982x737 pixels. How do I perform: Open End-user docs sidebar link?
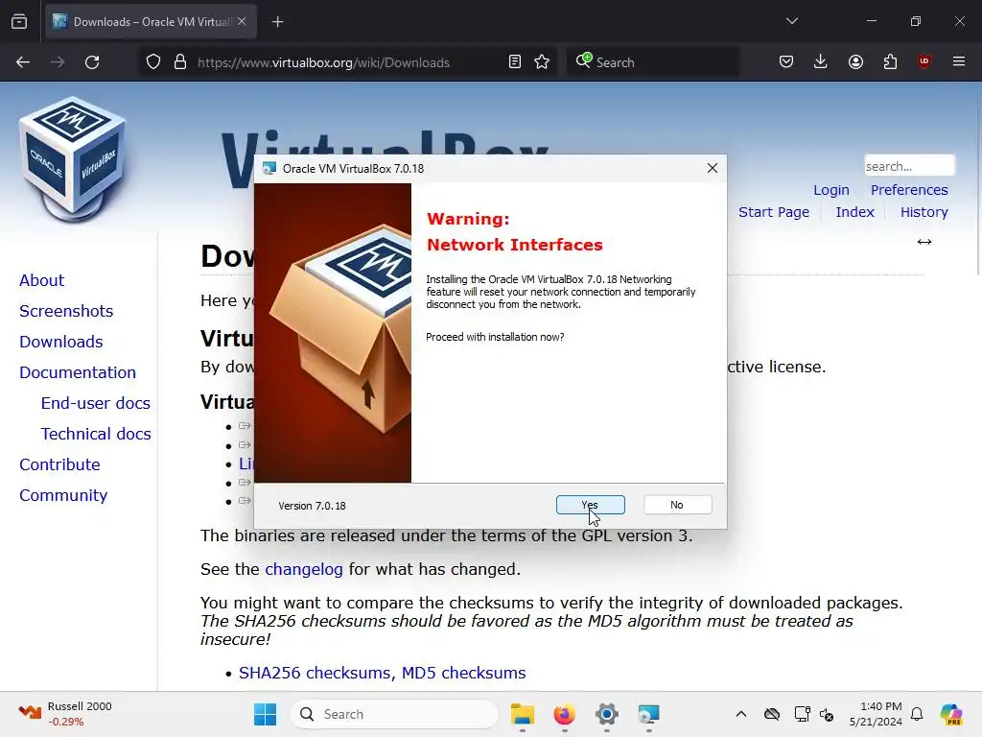click(96, 403)
